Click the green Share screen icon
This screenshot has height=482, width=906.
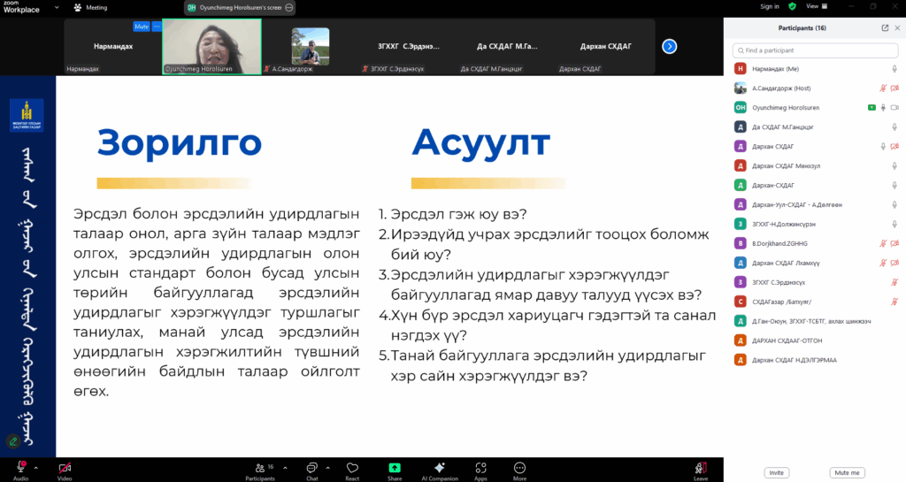pyautogui.click(x=395, y=467)
